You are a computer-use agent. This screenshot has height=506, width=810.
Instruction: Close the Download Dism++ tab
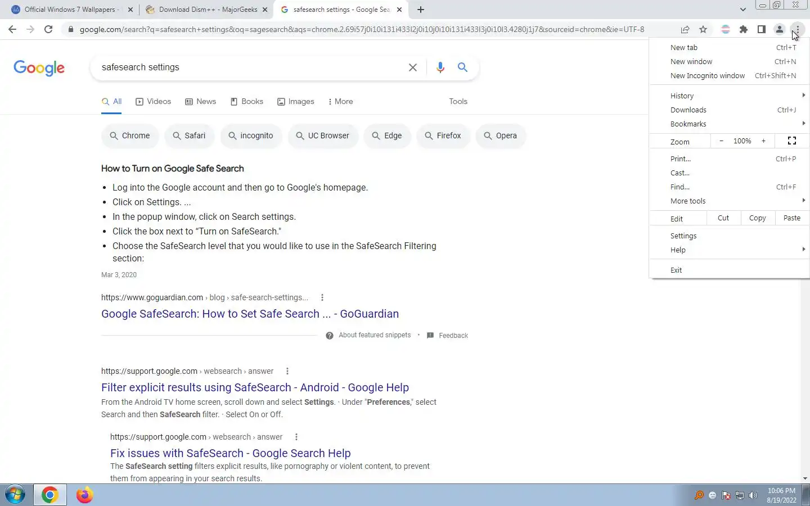click(x=265, y=10)
